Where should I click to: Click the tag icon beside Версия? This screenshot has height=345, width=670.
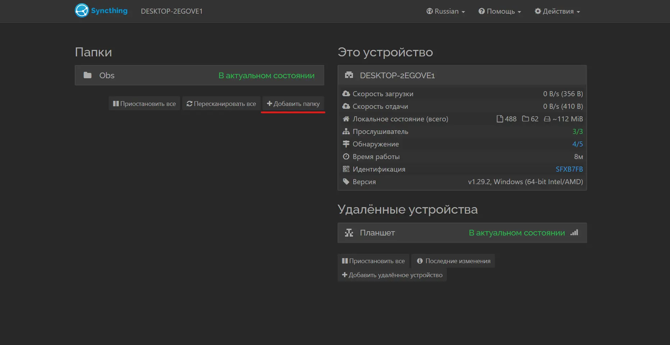[346, 181]
